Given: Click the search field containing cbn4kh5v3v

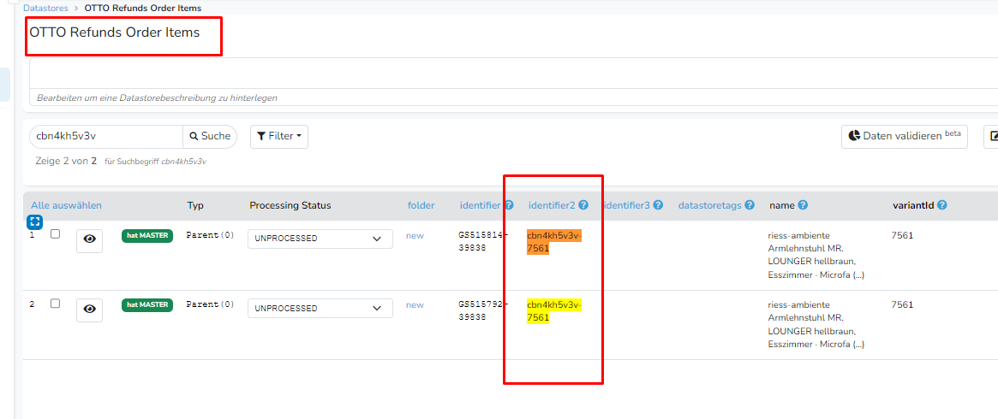Looking at the screenshot, I should [x=106, y=136].
